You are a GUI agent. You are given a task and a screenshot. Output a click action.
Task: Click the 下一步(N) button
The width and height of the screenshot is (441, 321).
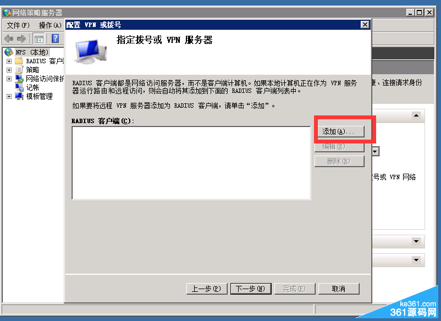pyautogui.click(x=251, y=289)
